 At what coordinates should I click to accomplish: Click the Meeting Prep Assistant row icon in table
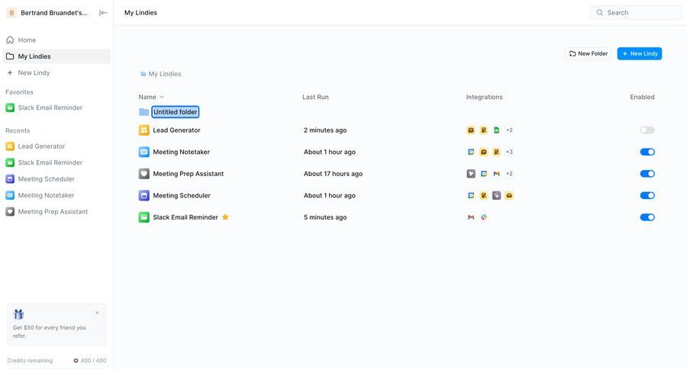(x=144, y=174)
